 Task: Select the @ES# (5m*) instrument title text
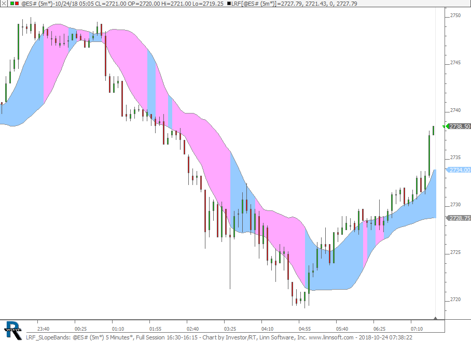(37, 4)
